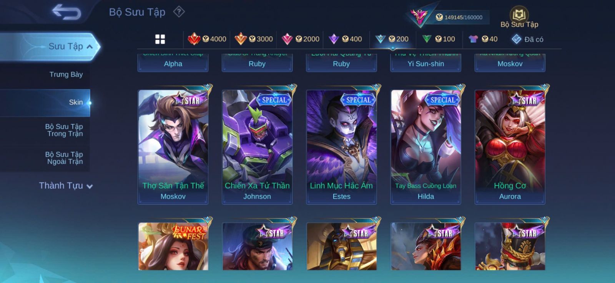
Task: Filter by red 4000-point gem
Action: [207, 39]
